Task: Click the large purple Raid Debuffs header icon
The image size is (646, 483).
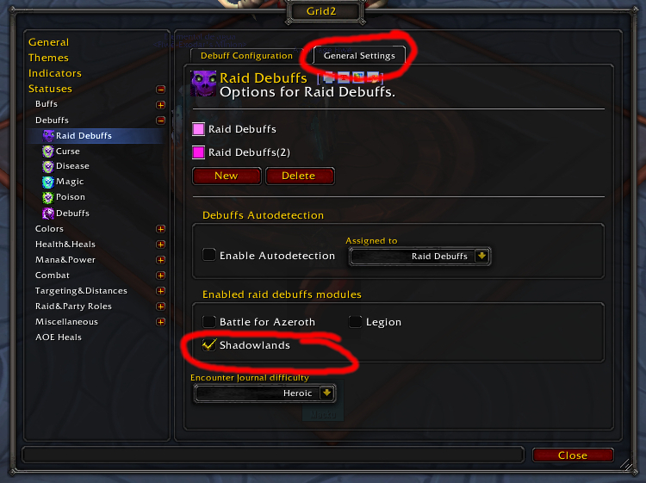Action: pos(203,84)
